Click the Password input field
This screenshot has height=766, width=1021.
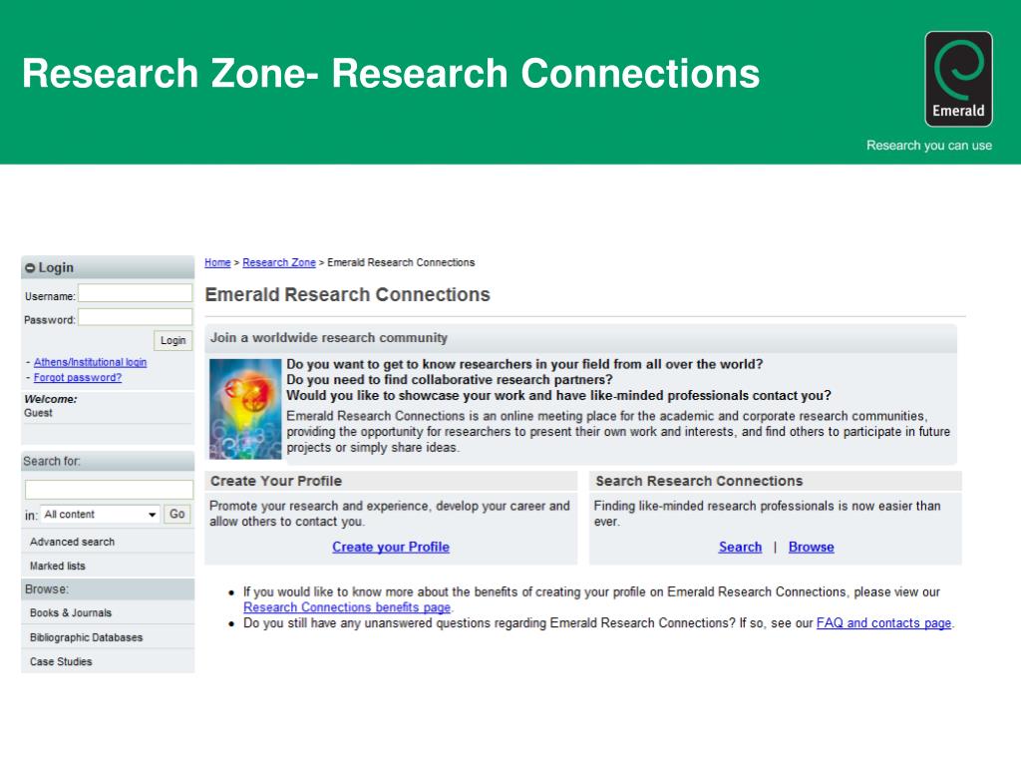tap(136, 317)
